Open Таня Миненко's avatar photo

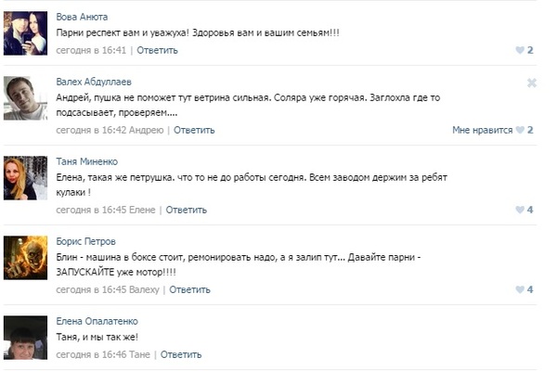point(25,177)
